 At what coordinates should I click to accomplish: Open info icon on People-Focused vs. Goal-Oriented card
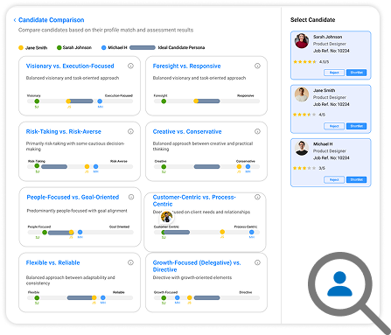(131, 197)
